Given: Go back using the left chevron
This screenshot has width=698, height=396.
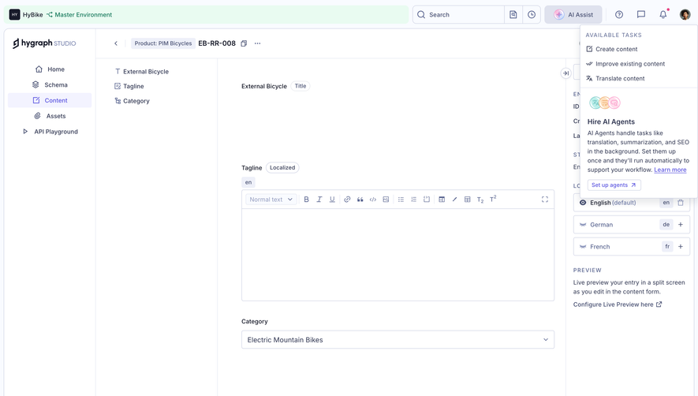Looking at the screenshot, I should pos(116,43).
